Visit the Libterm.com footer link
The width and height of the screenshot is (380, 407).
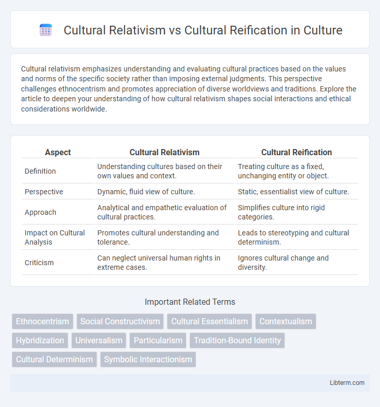pos(347,383)
